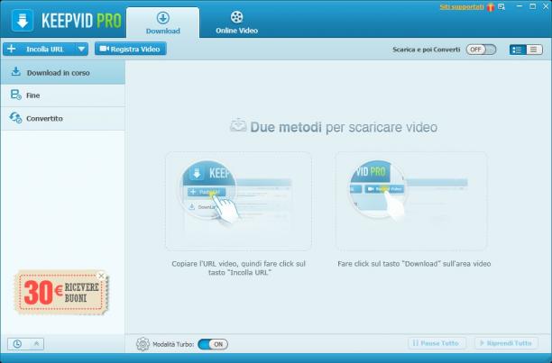The height and width of the screenshot is (363, 552).
Task: Switch to compact list view icon
Action: (534, 50)
